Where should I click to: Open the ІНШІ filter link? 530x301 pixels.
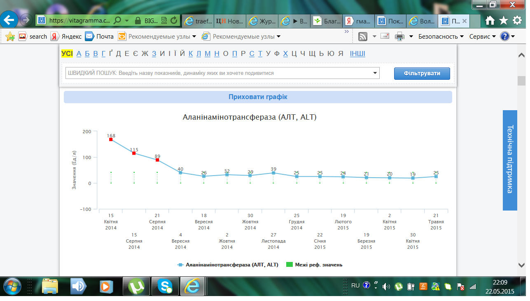(357, 53)
